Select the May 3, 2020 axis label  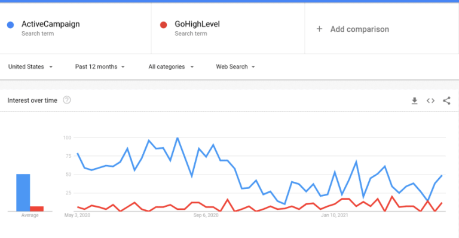tap(77, 215)
